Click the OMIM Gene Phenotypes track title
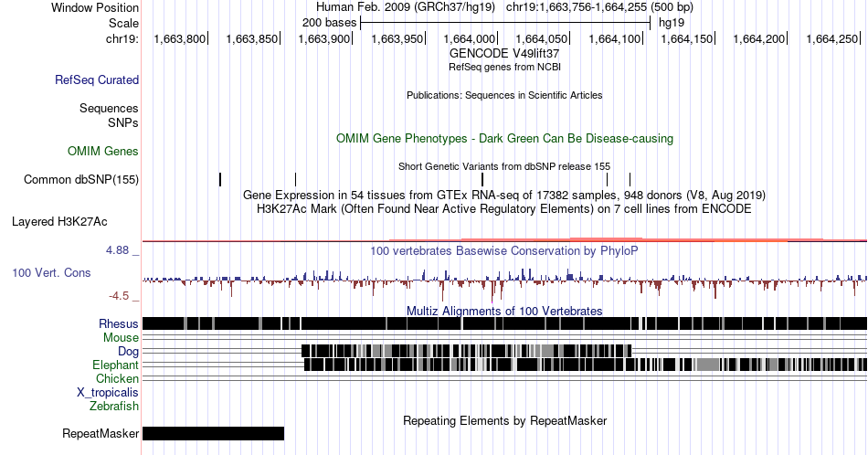This screenshot has width=868, height=455. (x=504, y=138)
